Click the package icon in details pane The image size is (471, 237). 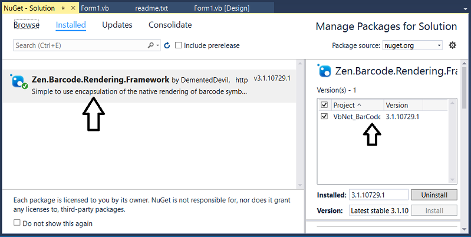coord(324,71)
